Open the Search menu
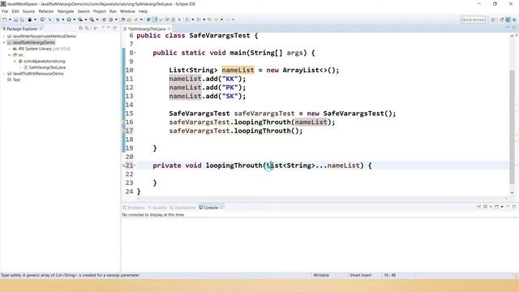 84,11
